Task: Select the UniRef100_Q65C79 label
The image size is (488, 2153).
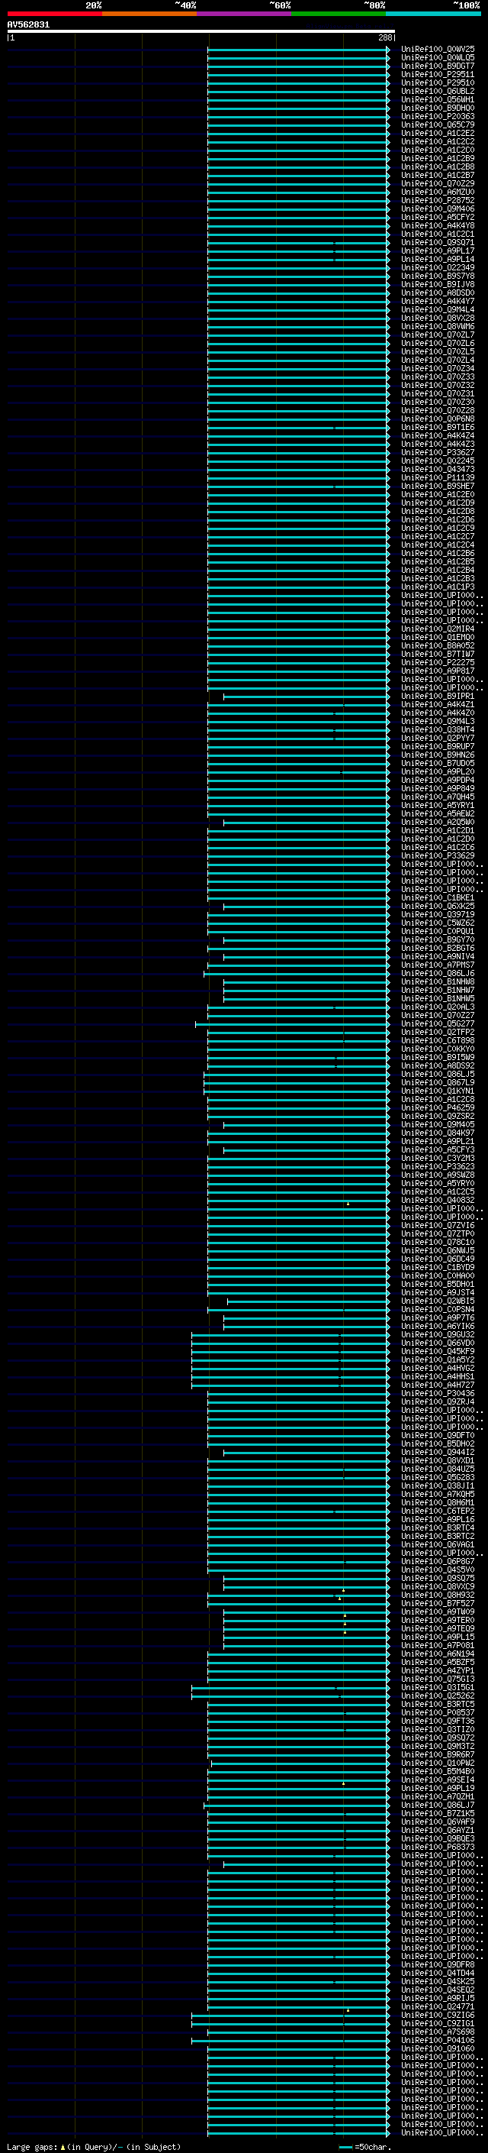Action: tap(438, 124)
